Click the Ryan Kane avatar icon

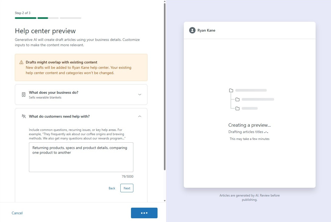(x=192, y=30)
